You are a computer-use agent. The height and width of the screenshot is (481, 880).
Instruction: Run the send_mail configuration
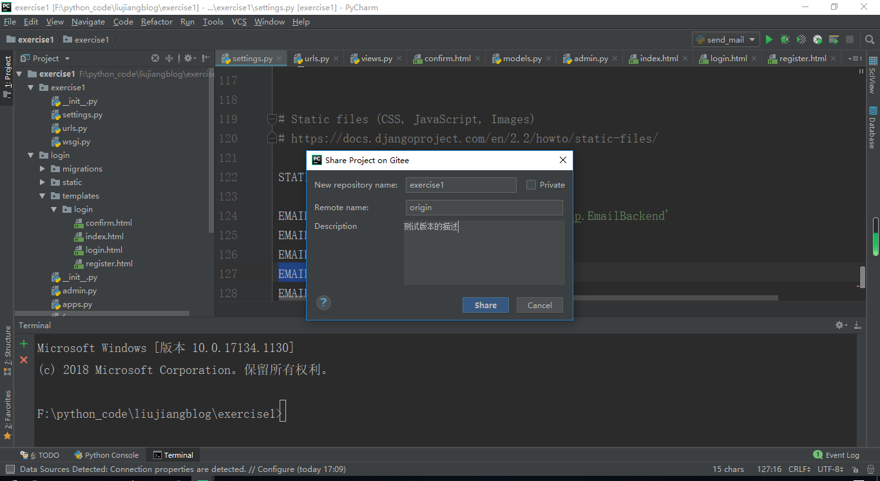pos(769,39)
